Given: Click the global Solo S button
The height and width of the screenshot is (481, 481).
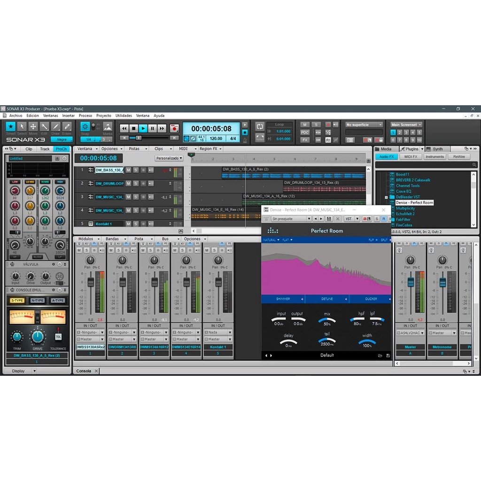Looking at the screenshot, I should click(x=316, y=124).
